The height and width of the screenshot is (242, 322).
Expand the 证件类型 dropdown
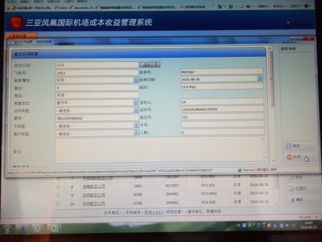point(136,110)
